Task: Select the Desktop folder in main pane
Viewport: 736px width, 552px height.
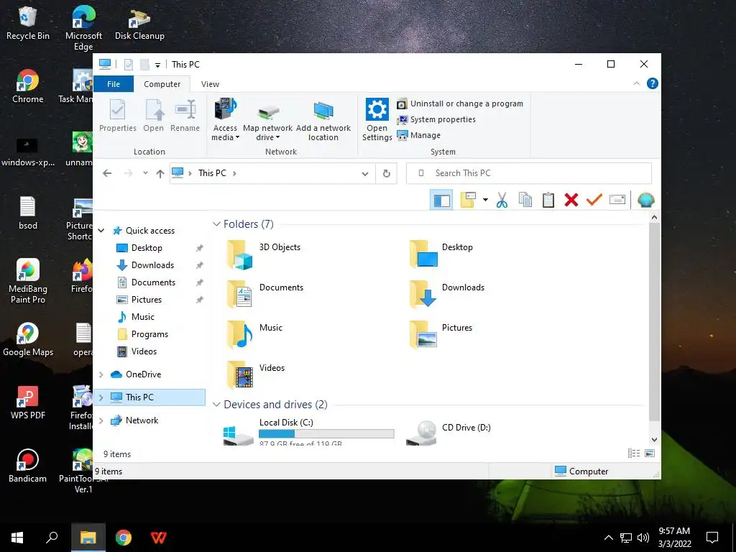Action: [x=441, y=254]
